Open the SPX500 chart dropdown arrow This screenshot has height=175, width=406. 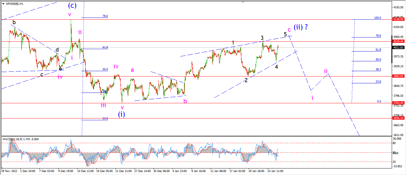[x=3, y=4]
